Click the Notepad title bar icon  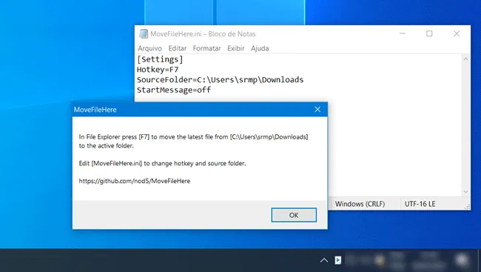(x=144, y=34)
